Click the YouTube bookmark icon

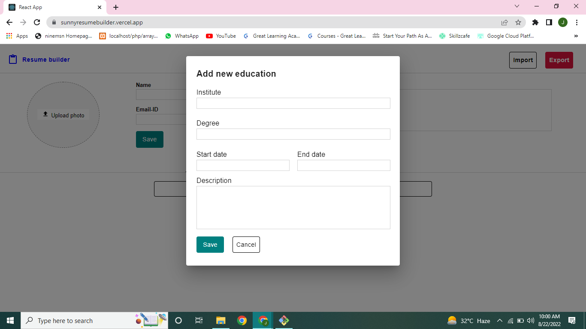coord(209,36)
